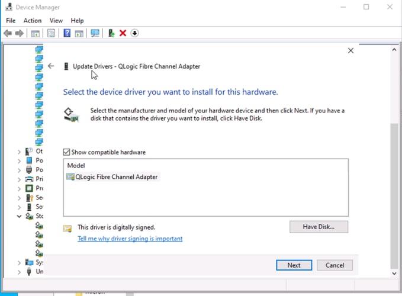Expand the 'Un' USB controllers node
This screenshot has width=402, height=296.
click(19, 272)
